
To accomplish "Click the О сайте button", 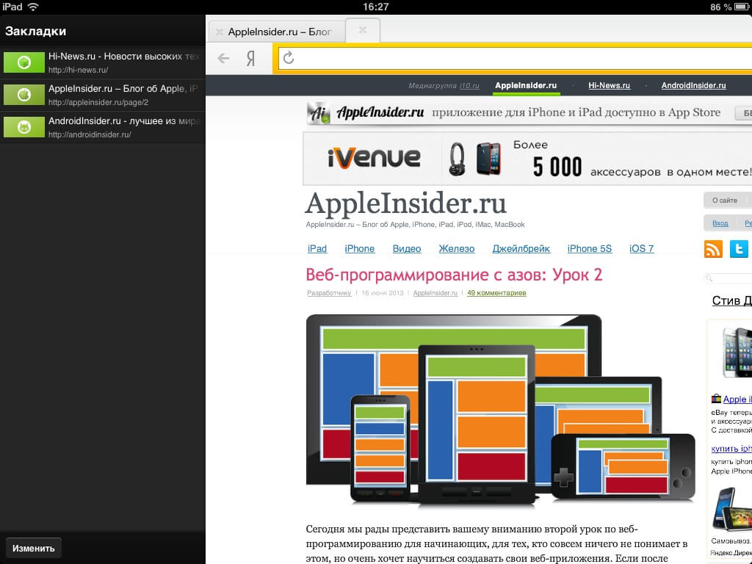I will (x=725, y=200).
